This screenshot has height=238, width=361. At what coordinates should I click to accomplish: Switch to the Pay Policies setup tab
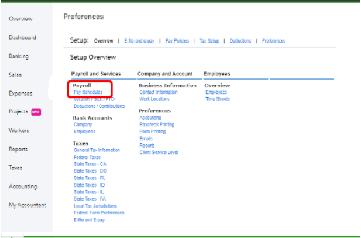177,41
